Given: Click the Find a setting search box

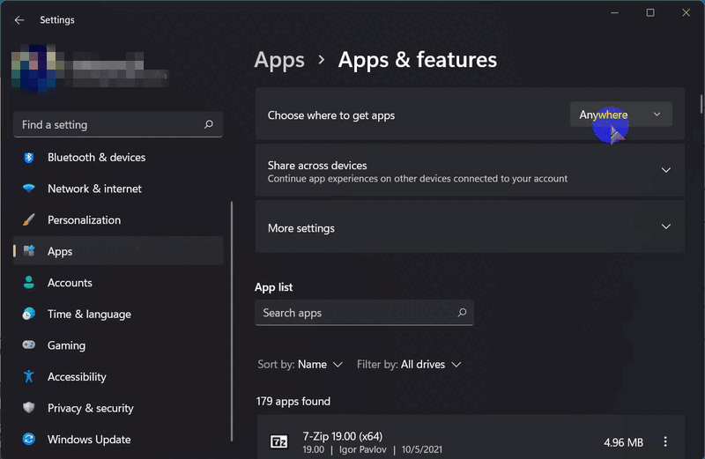Looking at the screenshot, I should 110,125.
